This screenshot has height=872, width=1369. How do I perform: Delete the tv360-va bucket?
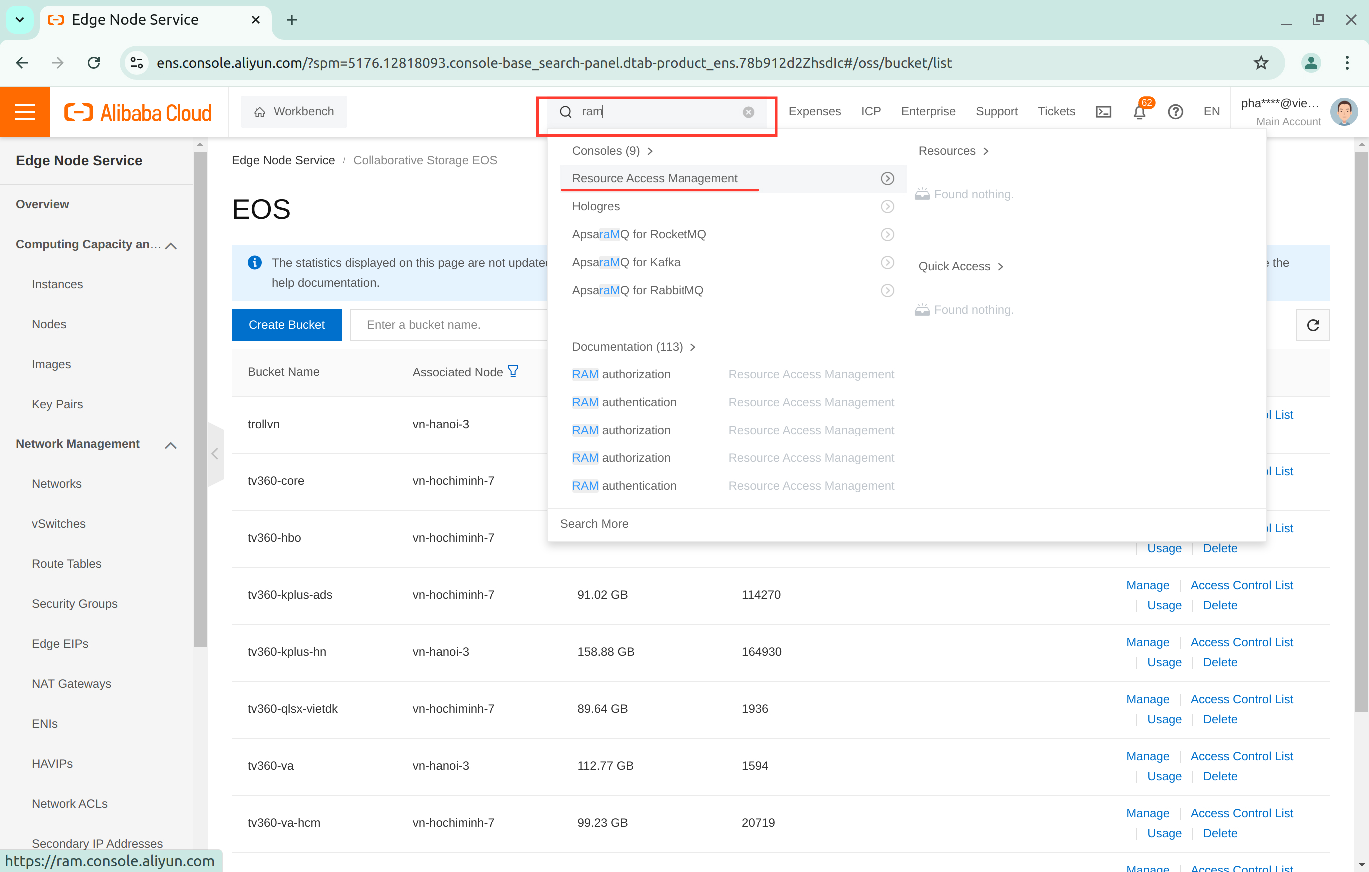[1220, 776]
